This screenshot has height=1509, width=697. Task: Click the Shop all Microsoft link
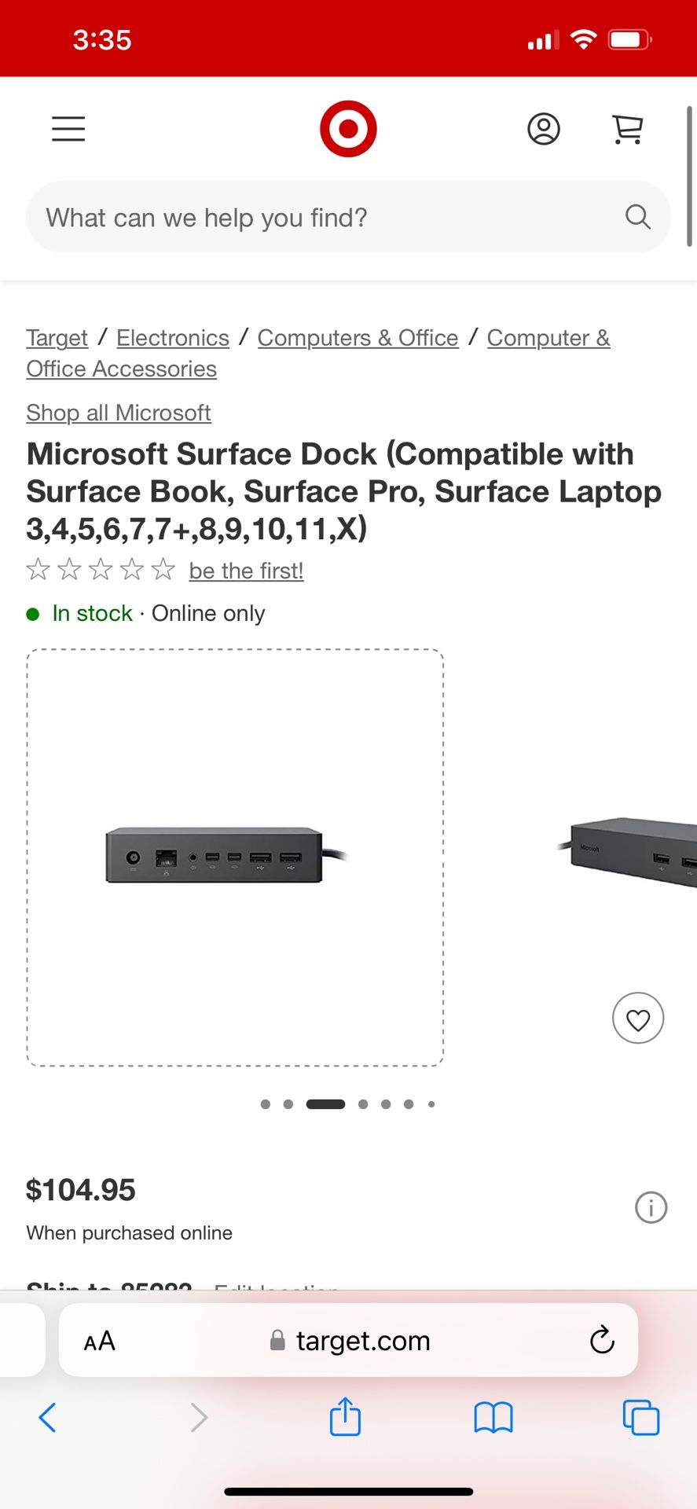click(x=119, y=413)
